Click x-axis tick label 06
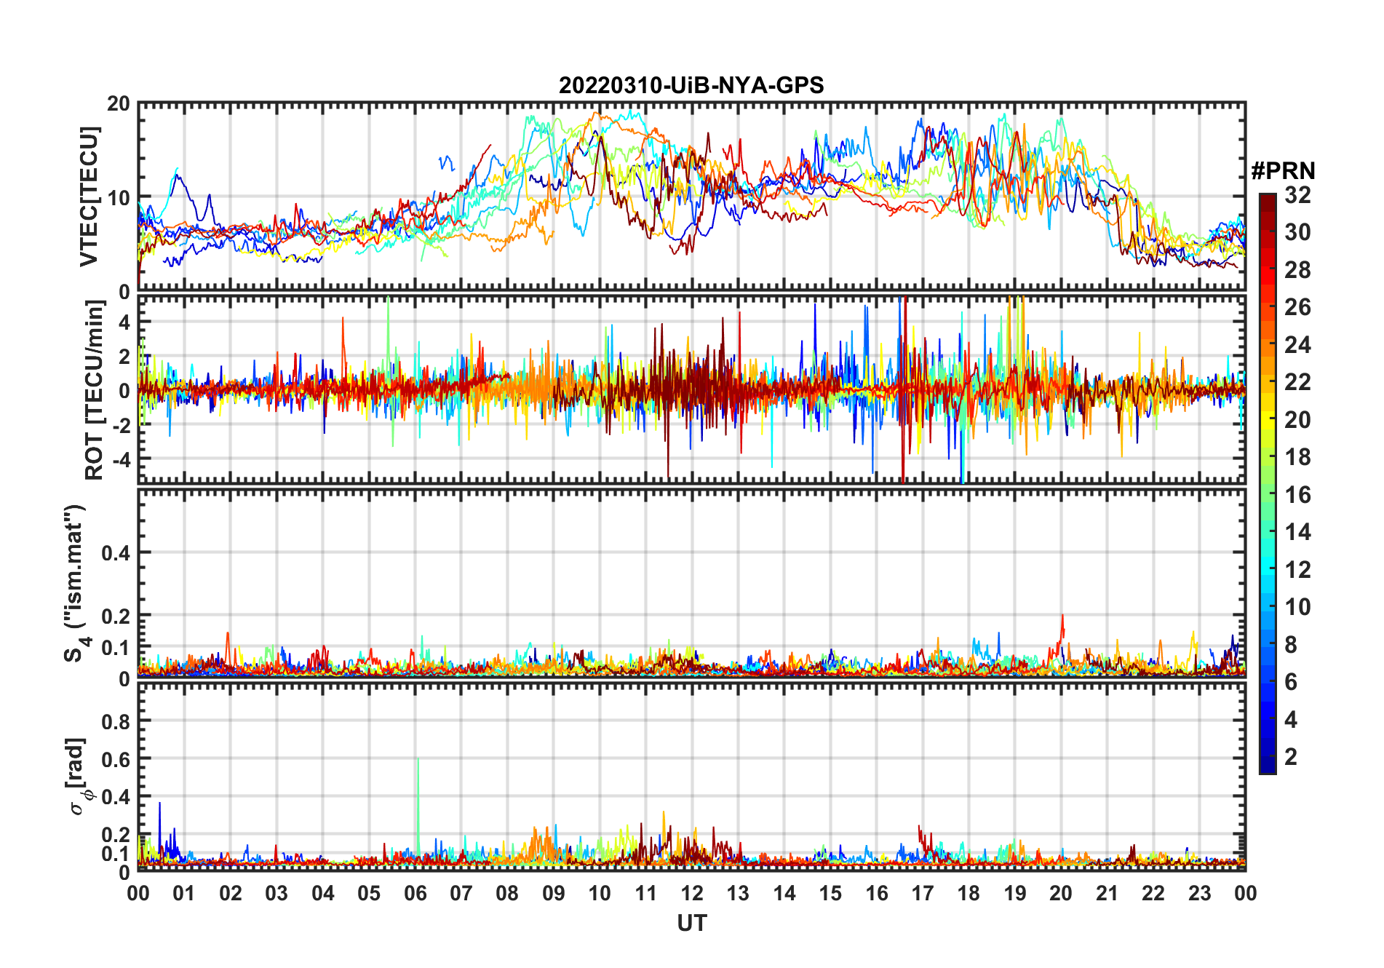1384x968 pixels. coord(415,893)
